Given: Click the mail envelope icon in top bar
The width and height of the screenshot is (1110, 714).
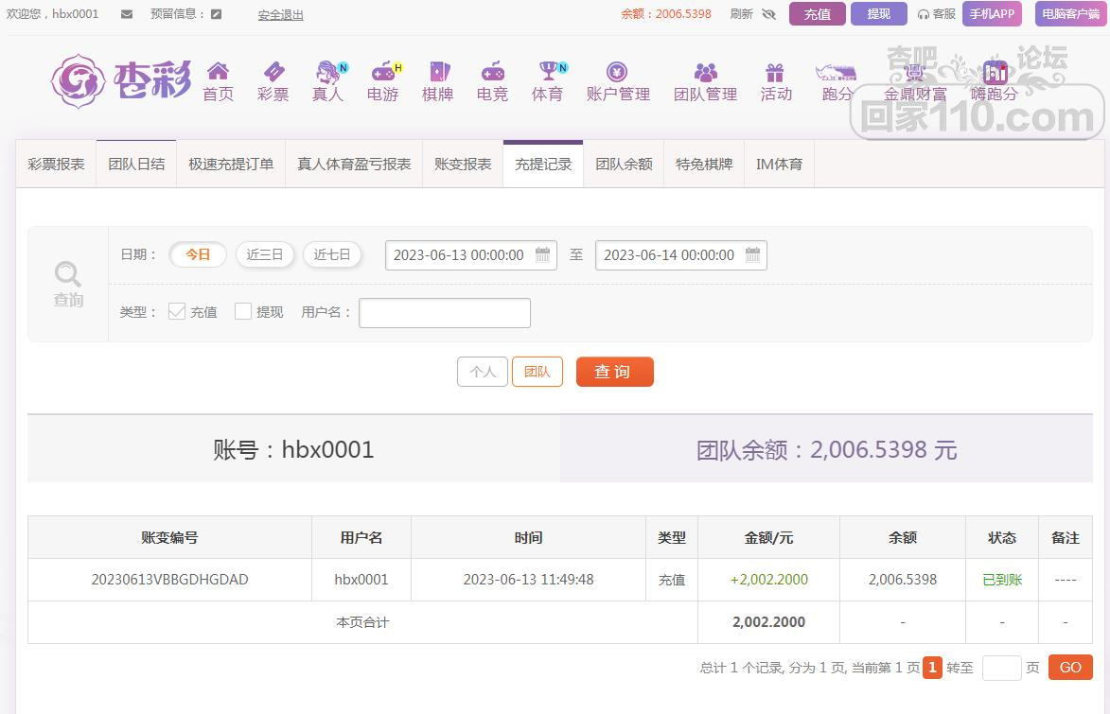Looking at the screenshot, I should [127, 14].
